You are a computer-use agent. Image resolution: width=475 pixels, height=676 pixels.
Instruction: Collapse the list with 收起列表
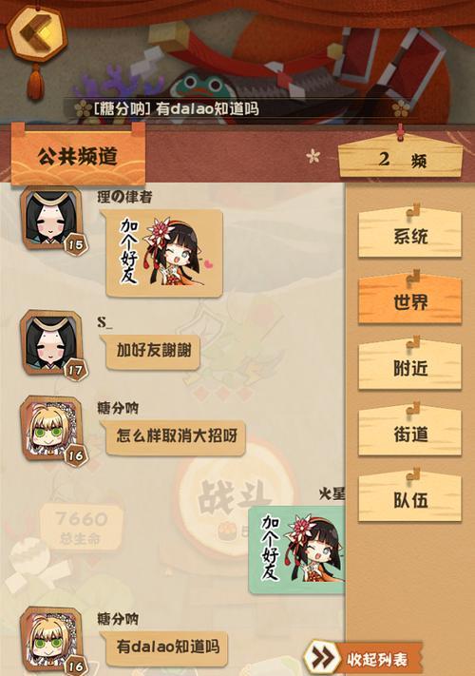(377, 659)
